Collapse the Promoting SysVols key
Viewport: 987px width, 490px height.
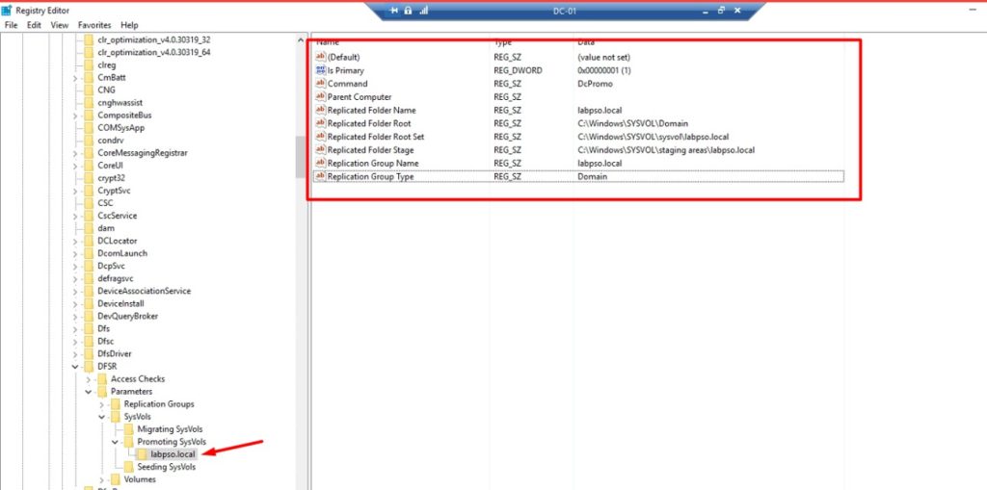click(x=115, y=442)
